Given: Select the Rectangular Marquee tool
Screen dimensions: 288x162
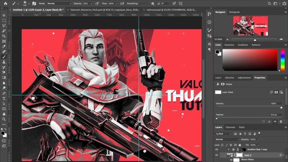Looking at the screenshot, I should click(x=4, y=21).
